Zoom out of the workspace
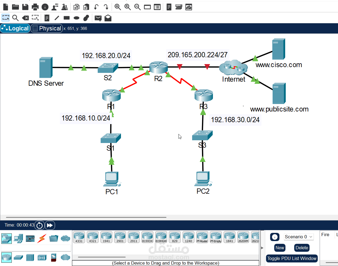This screenshot has width=338, height=266. (x=137, y=7)
